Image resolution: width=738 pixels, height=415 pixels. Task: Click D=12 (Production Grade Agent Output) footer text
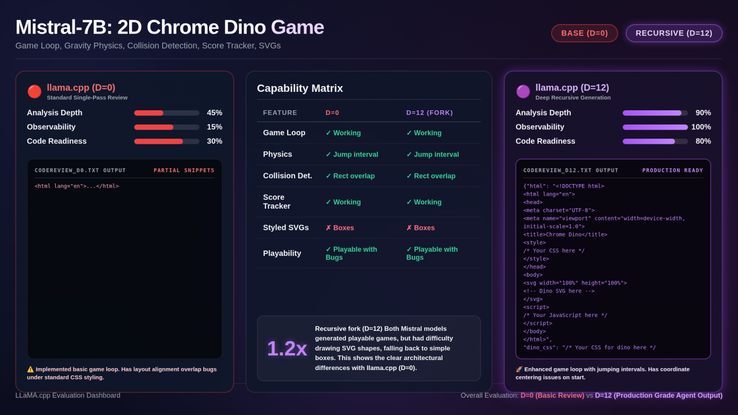pyautogui.click(x=659, y=396)
